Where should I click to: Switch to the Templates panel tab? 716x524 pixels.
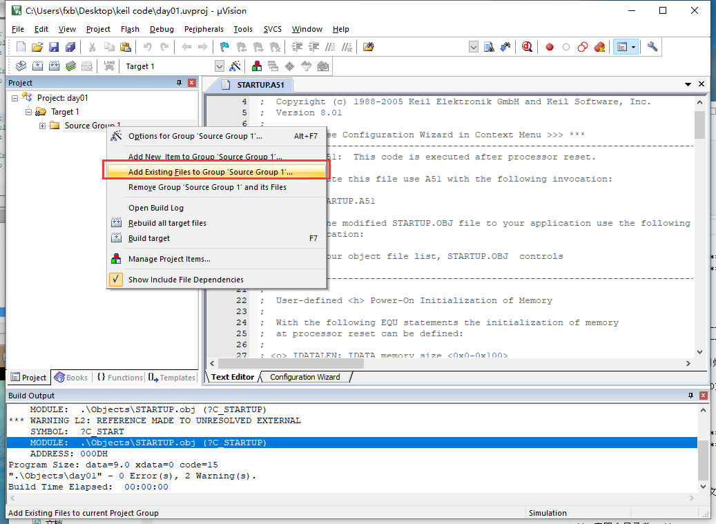tap(172, 378)
